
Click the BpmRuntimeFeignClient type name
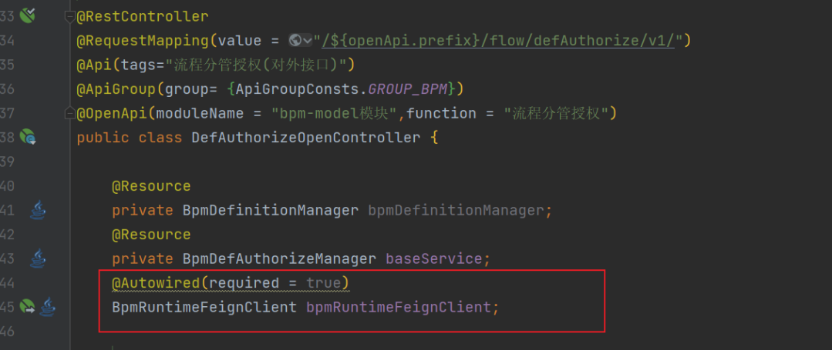[x=204, y=308]
